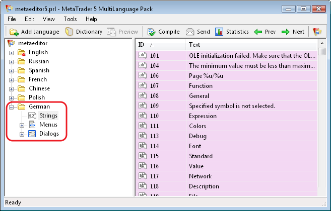Select the 'Network' text in row 117

(200, 176)
